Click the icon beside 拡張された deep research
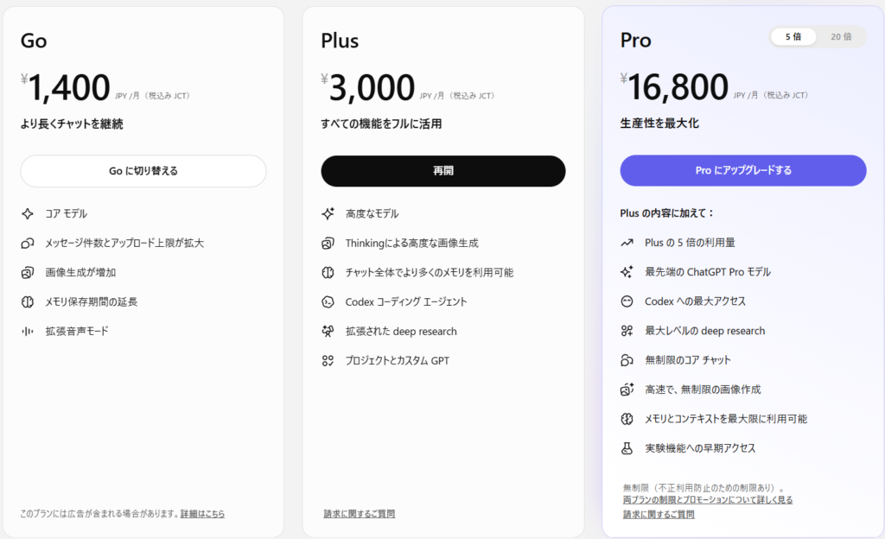 pos(328,332)
